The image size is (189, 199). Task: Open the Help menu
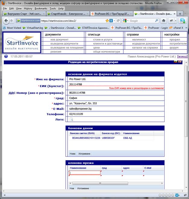click(x=61, y=8)
